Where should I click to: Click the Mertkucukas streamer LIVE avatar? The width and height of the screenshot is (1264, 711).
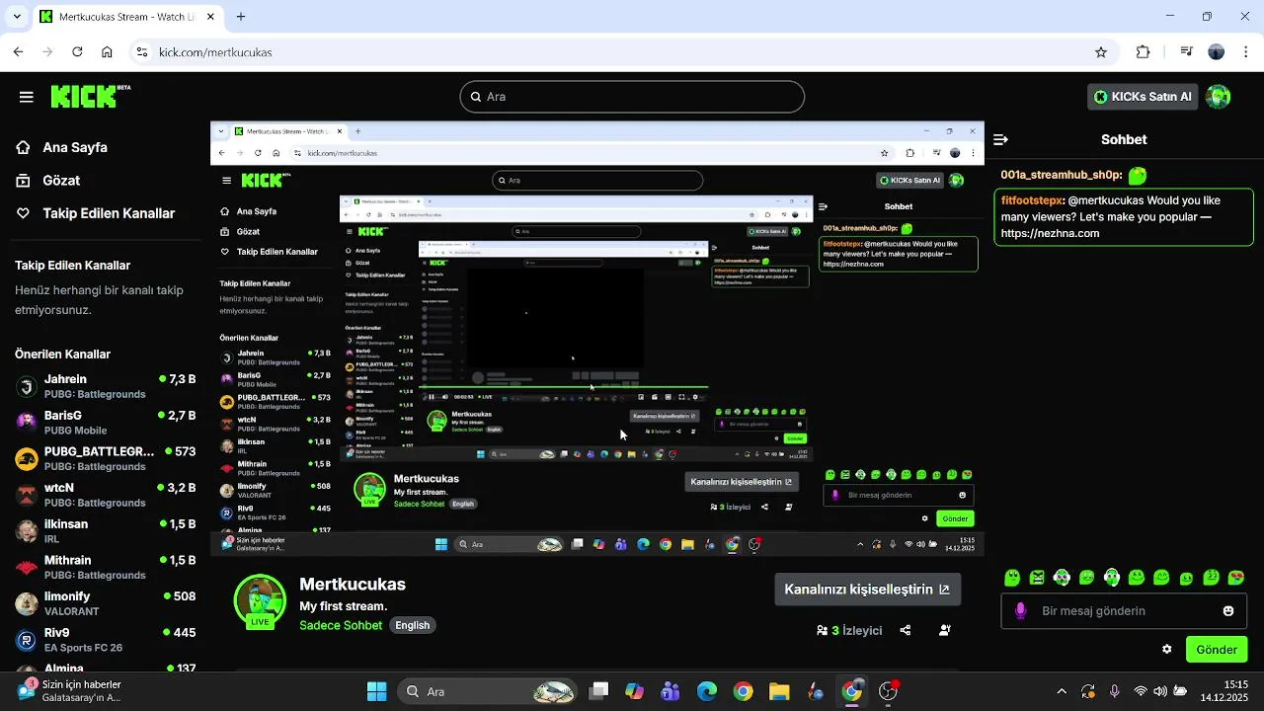coord(260,600)
